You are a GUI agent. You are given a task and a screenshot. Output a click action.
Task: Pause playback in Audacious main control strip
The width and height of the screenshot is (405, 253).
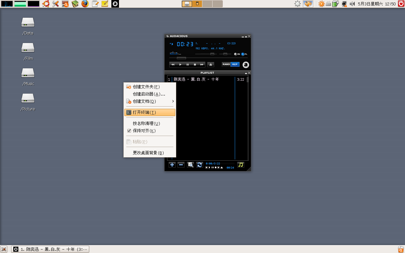[188, 65]
